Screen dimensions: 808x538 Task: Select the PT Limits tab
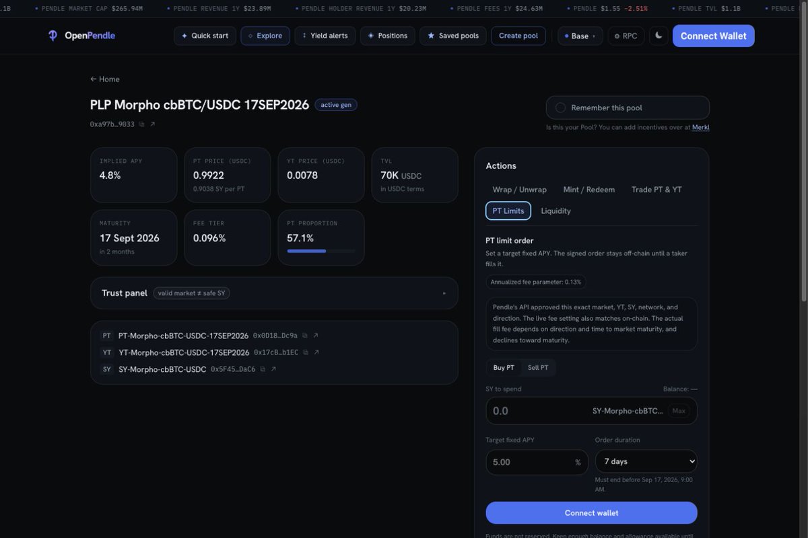[x=508, y=210]
